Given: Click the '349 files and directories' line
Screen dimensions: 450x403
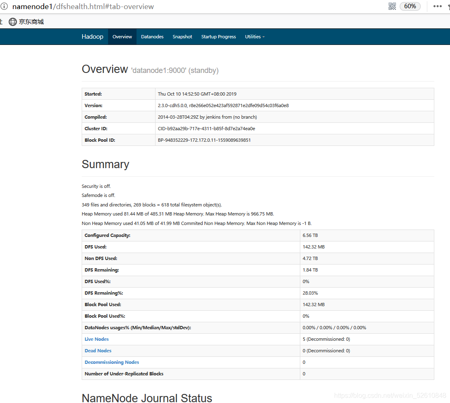Looking at the screenshot, I should 152,205.
